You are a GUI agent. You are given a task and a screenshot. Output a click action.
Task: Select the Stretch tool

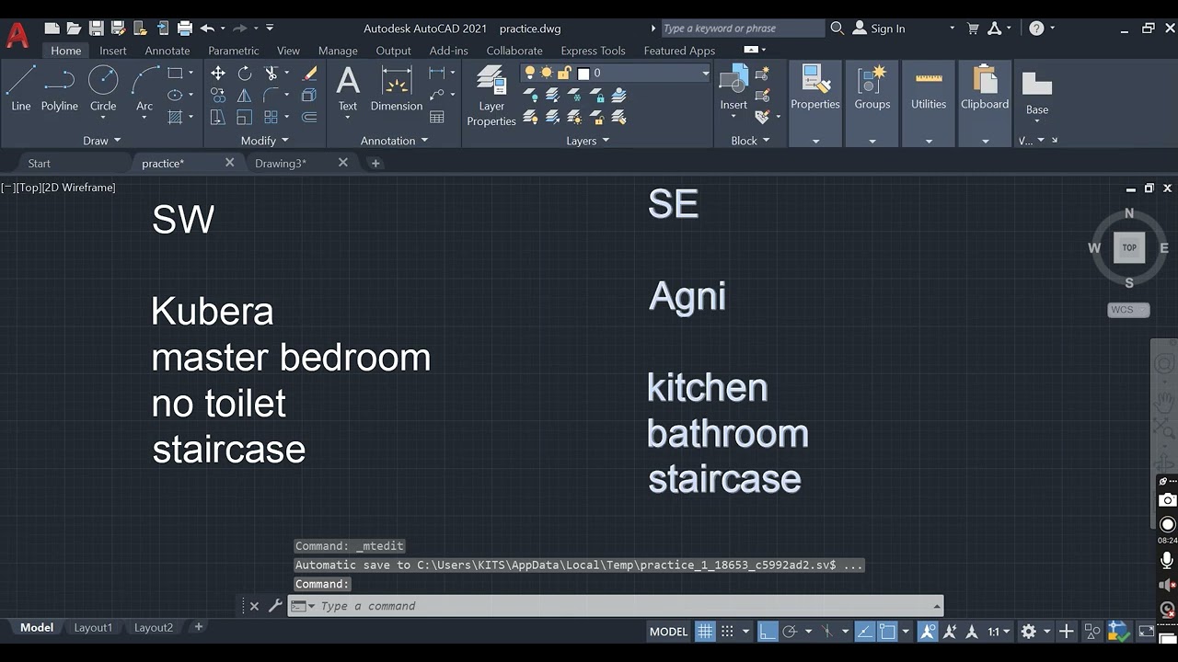click(218, 117)
